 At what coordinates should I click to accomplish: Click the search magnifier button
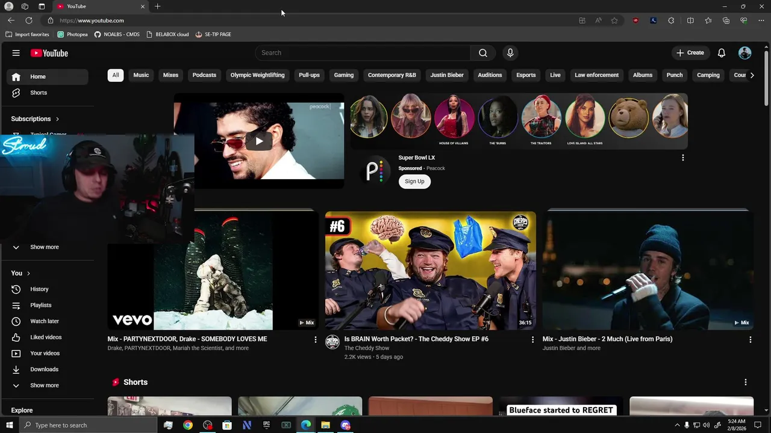tap(483, 53)
